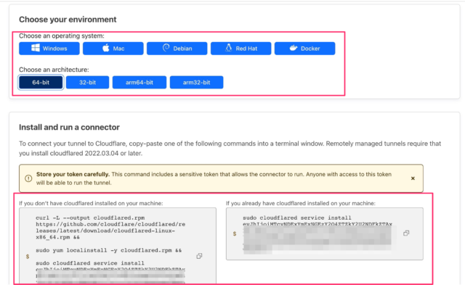The height and width of the screenshot is (285, 465).
Task: Pick the Debian operating system option
Action: click(177, 49)
